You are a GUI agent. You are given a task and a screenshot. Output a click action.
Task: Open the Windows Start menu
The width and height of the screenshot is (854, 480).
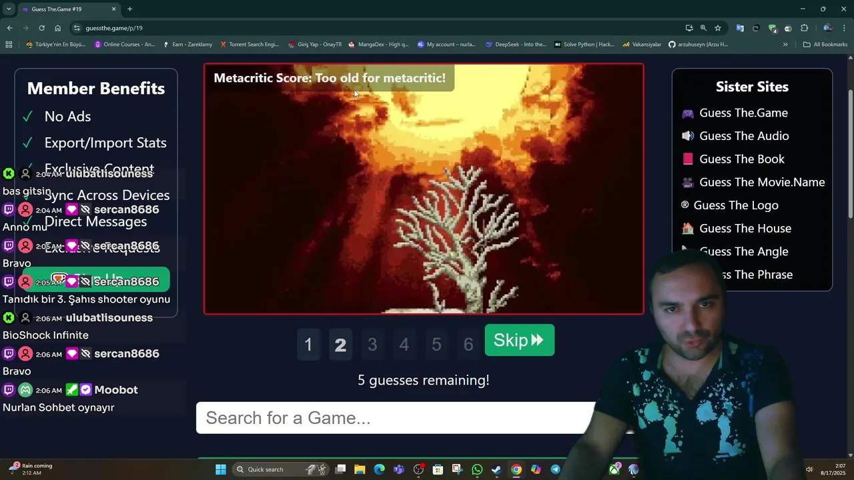(x=221, y=469)
